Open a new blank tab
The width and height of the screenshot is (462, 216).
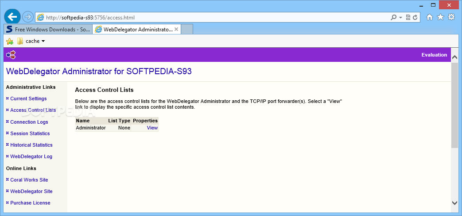[187, 30]
